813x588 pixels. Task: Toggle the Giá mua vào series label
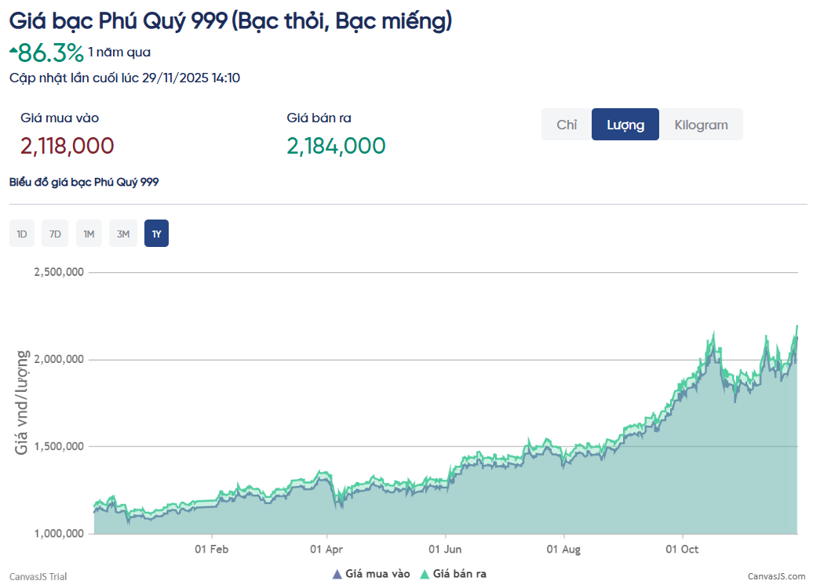coord(377,574)
